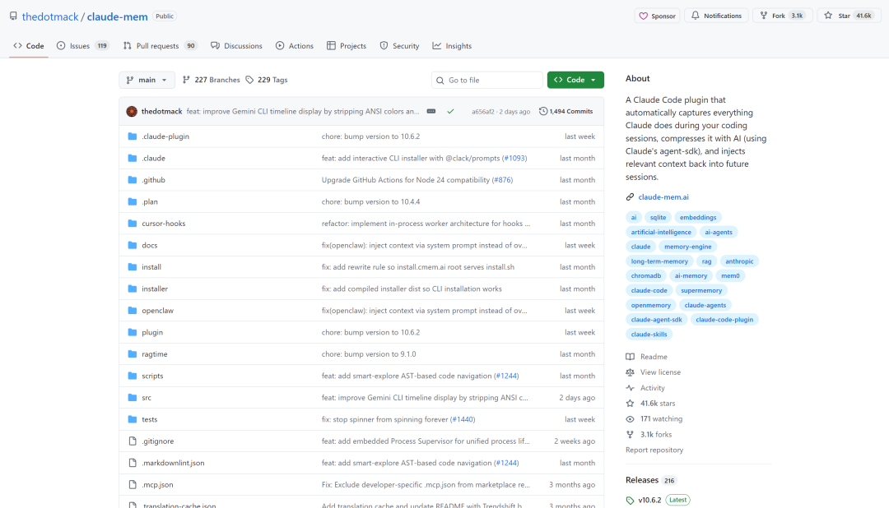This screenshot has width=889, height=508.
Task: Open the Insights graph tab
Action: click(452, 46)
